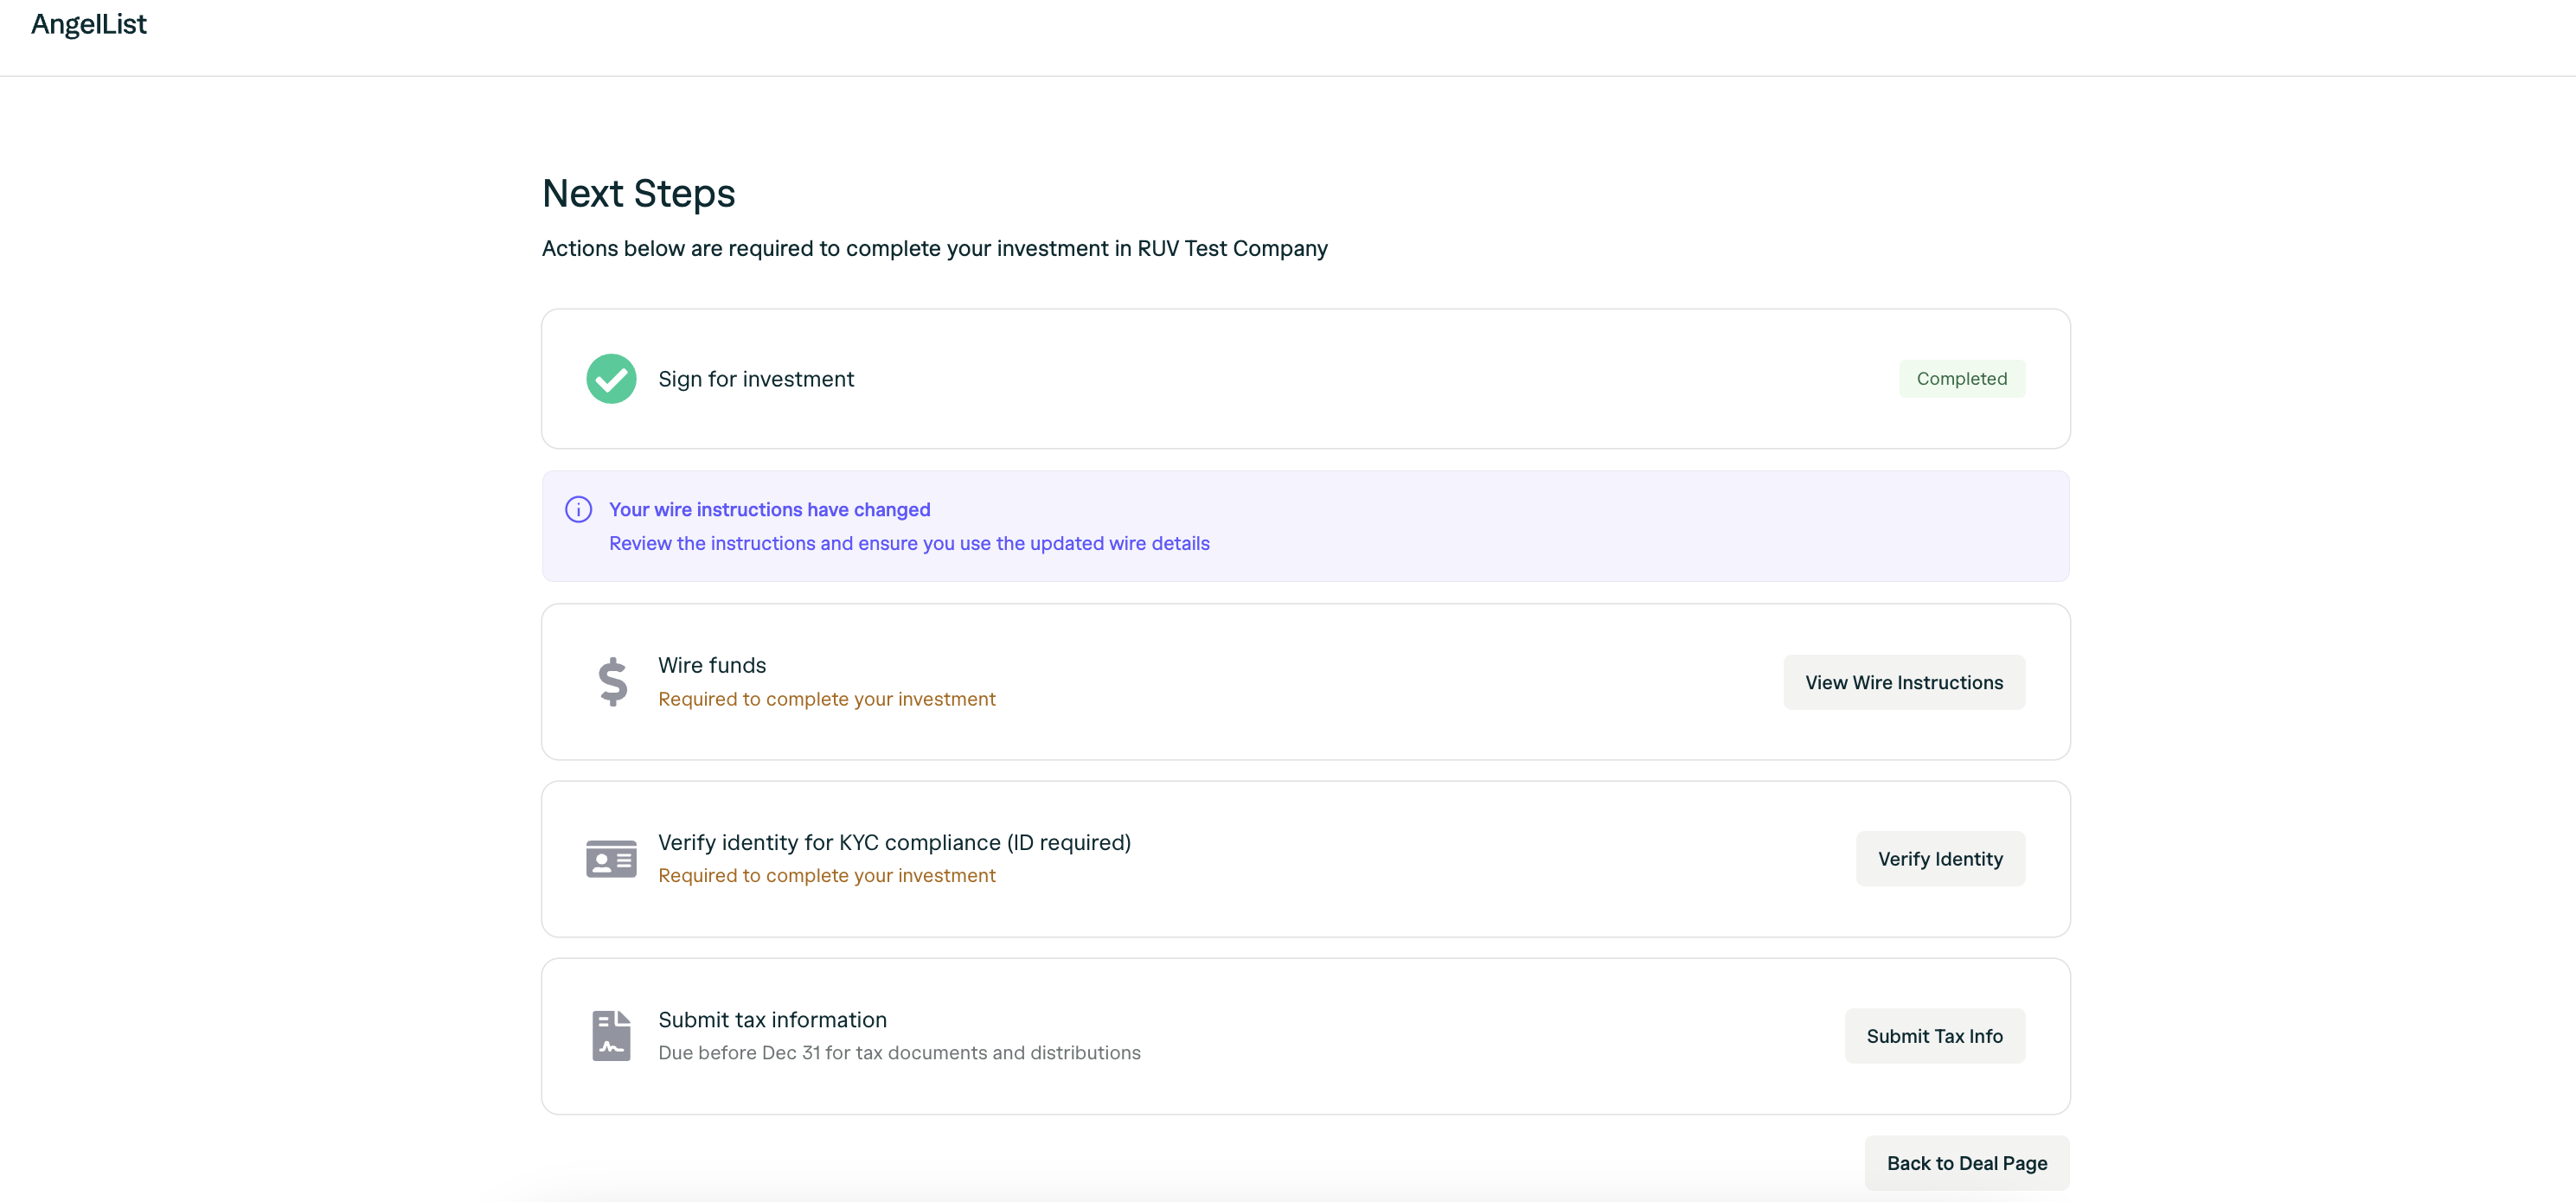This screenshot has width=2576, height=1202.
Task: Click the dollar sign icon for Wire funds
Action: 612,682
